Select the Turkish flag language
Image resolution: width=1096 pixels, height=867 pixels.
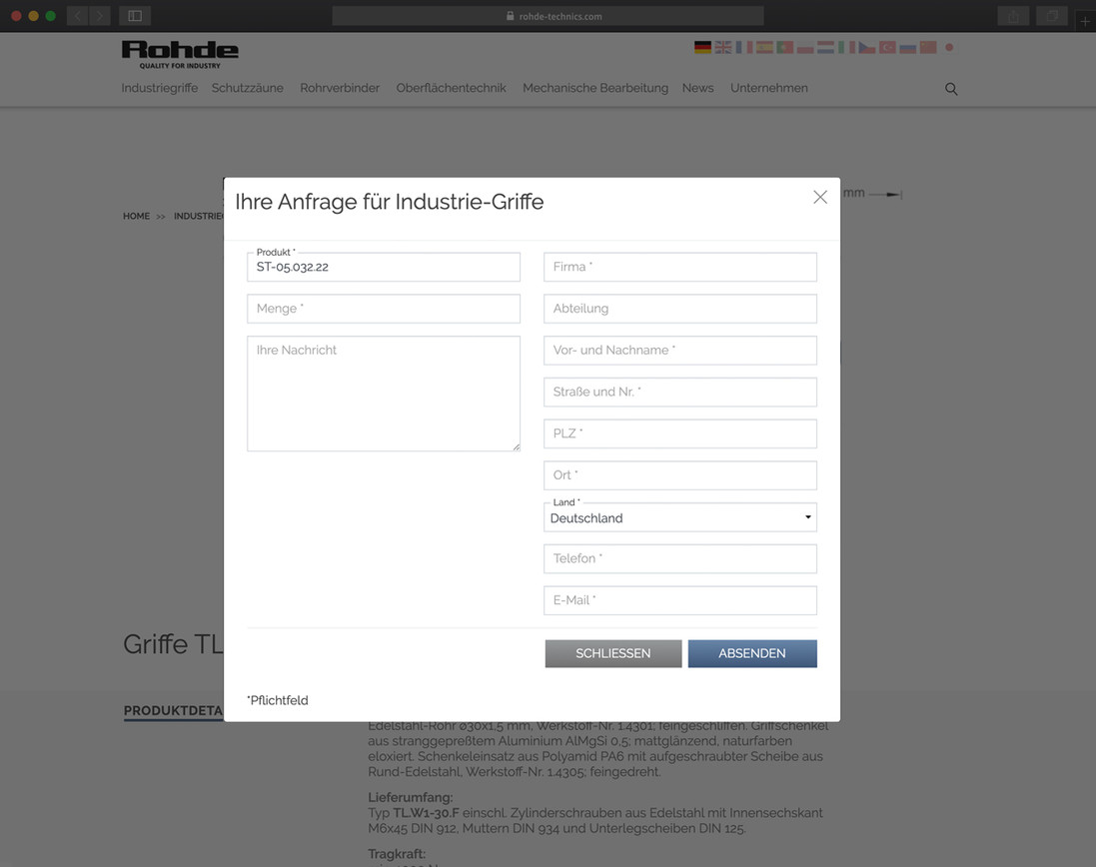pos(887,47)
